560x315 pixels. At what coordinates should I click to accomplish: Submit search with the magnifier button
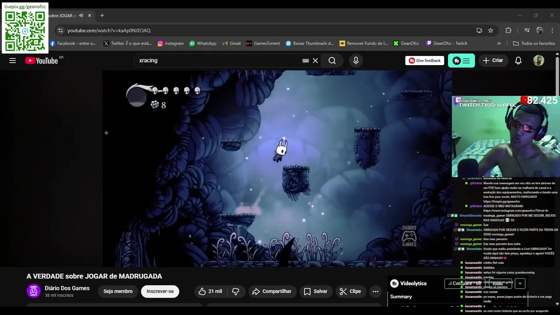(332, 61)
